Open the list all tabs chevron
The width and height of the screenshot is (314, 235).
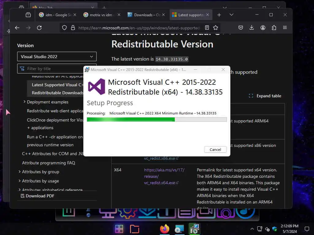[232, 15]
